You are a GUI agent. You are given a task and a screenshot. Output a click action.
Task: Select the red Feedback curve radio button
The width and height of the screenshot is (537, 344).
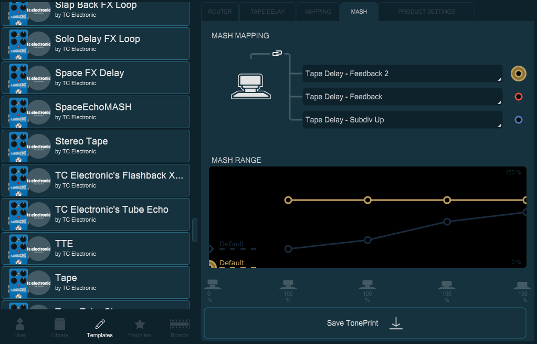click(x=519, y=97)
